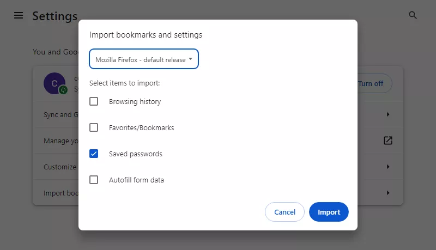Viewport: 436px width, 250px height.
Task: Click the Import bookmarks and settings heading
Action: click(146, 35)
